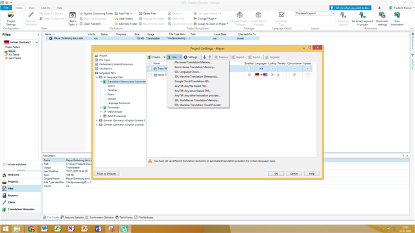The height and width of the screenshot is (233, 415).
Task: Choose Server-based Translation Memory...
Action: 198,67
